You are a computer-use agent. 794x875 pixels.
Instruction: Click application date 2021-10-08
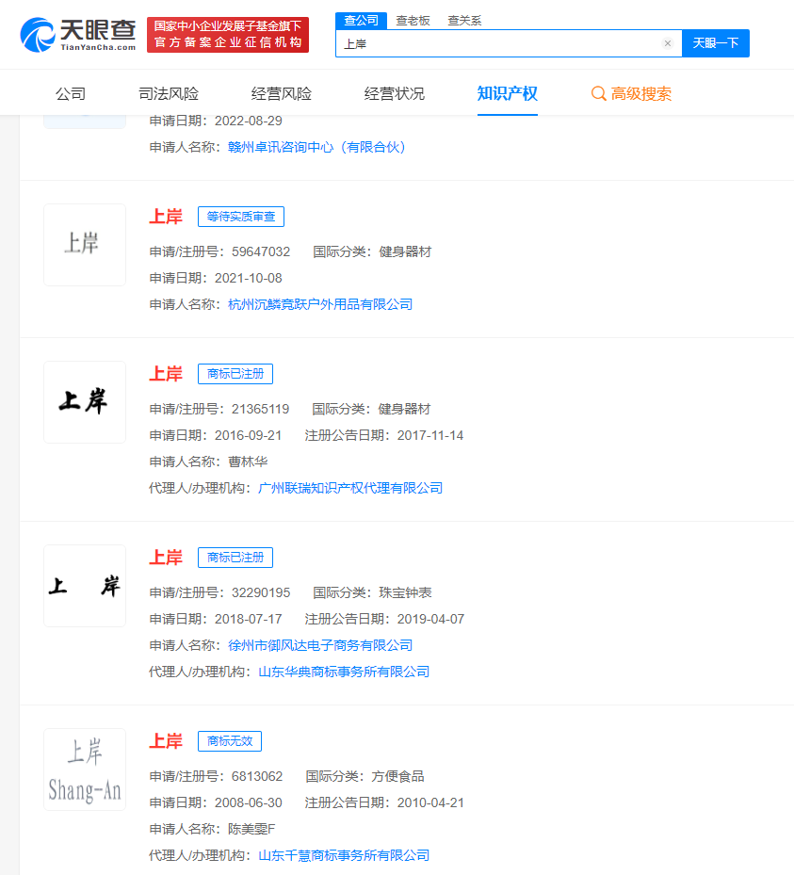249,279
